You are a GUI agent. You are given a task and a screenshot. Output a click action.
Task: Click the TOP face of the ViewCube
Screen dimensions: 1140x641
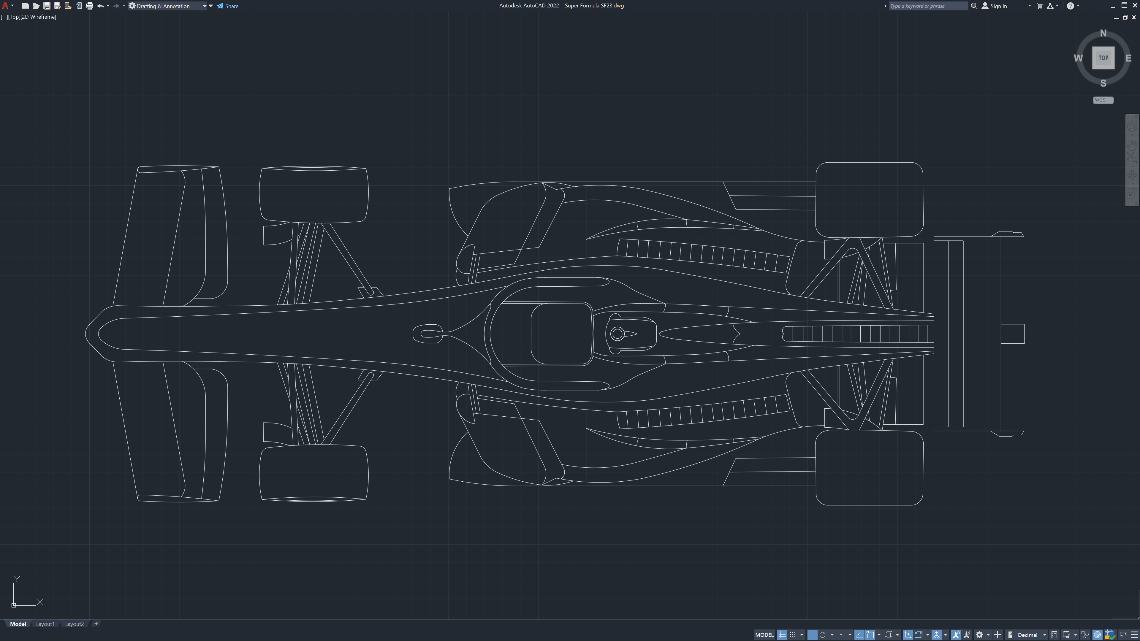[x=1103, y=58]
